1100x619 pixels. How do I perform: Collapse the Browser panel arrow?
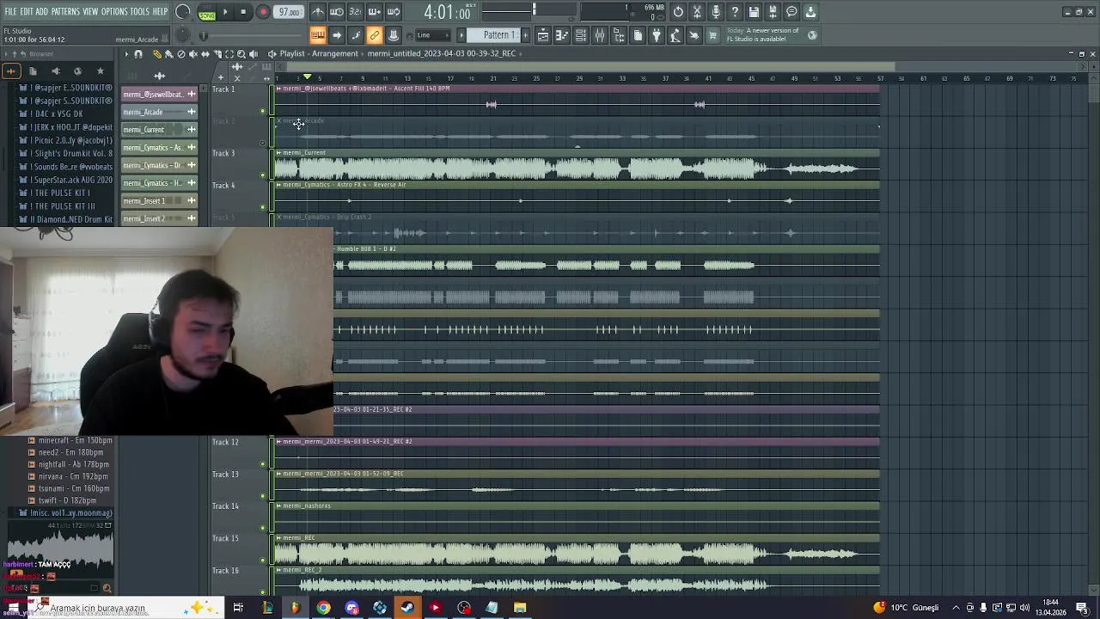[7, 54]
